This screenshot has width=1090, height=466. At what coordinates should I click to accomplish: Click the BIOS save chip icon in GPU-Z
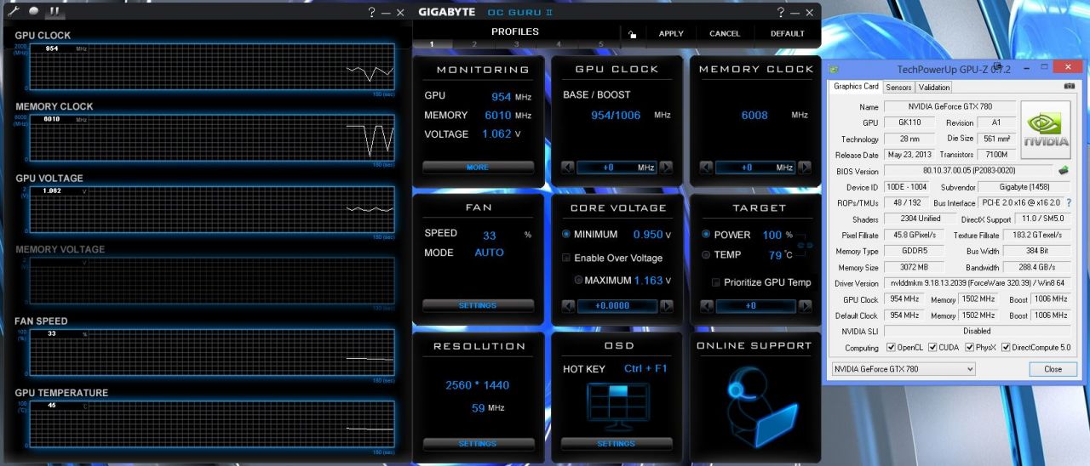pos(1064,171)
